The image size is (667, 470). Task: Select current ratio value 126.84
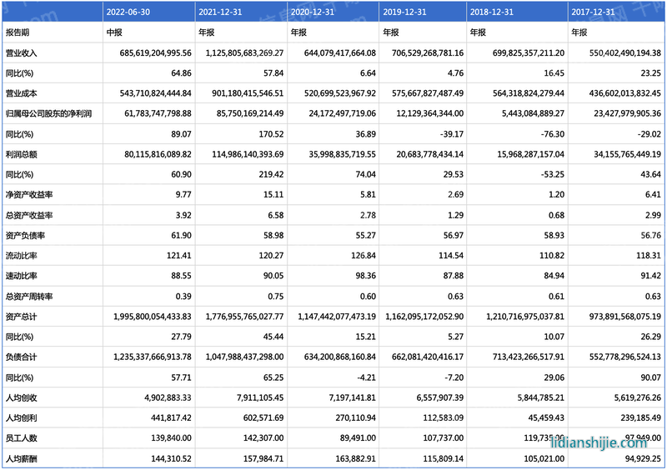364,256
